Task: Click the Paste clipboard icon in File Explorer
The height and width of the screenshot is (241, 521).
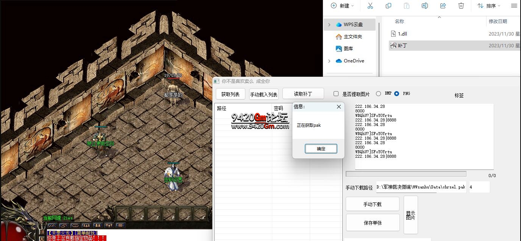Action: click(407, 6)
